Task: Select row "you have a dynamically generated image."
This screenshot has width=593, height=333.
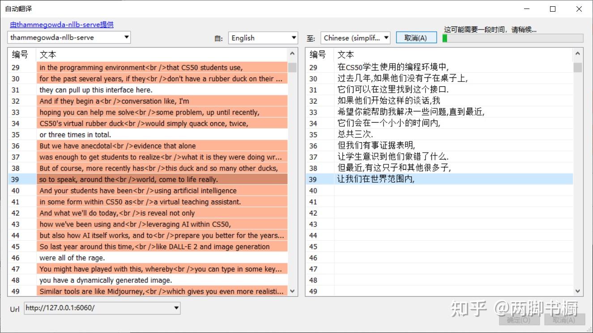Action: click(x=148, y=280)
